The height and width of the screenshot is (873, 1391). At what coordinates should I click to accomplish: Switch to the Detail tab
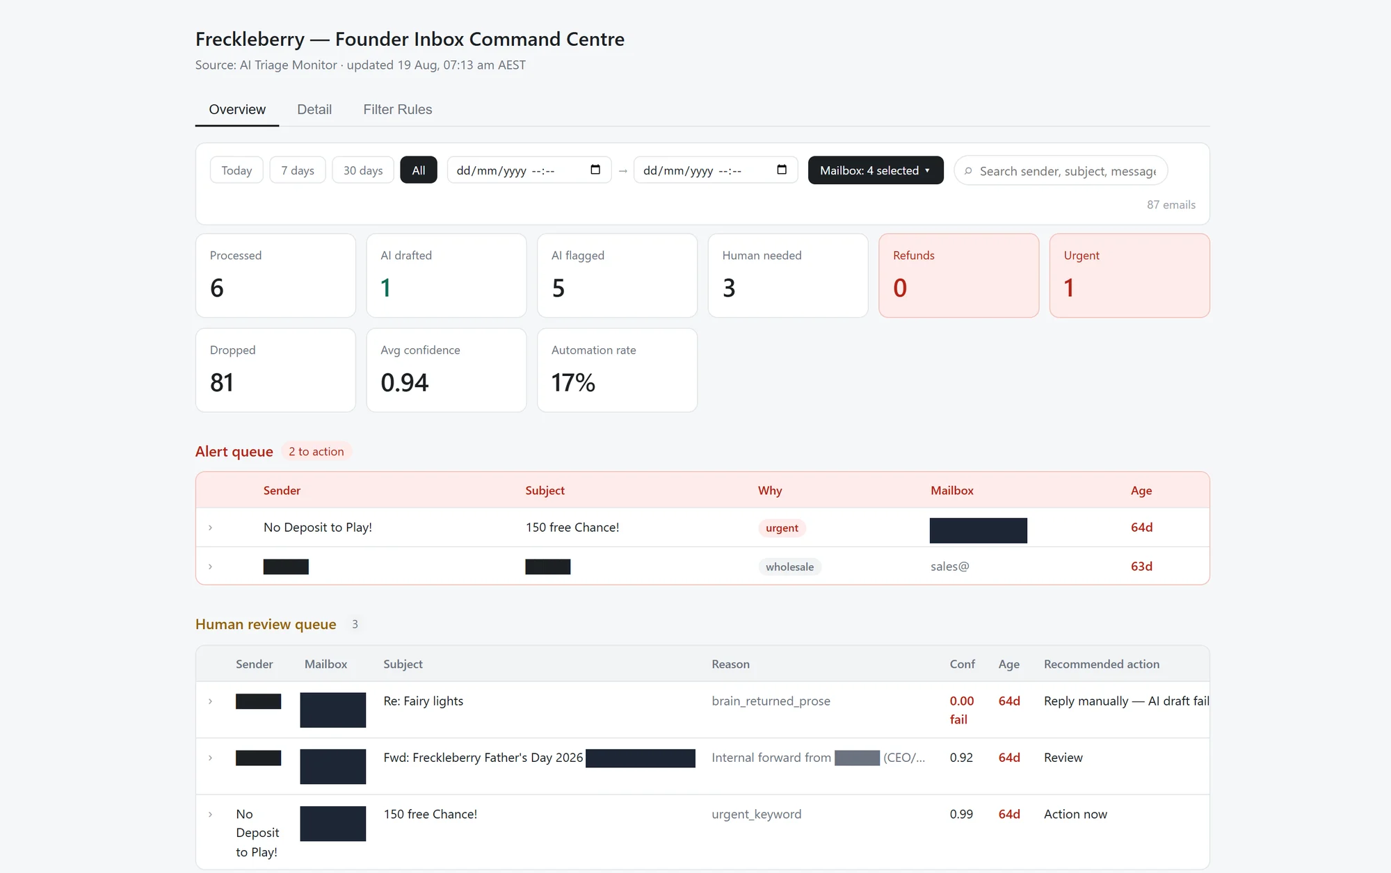(314, 110)
